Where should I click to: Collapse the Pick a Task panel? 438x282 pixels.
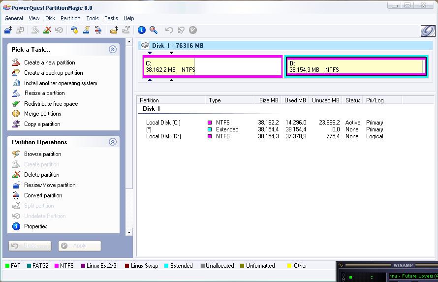[113, 49]
